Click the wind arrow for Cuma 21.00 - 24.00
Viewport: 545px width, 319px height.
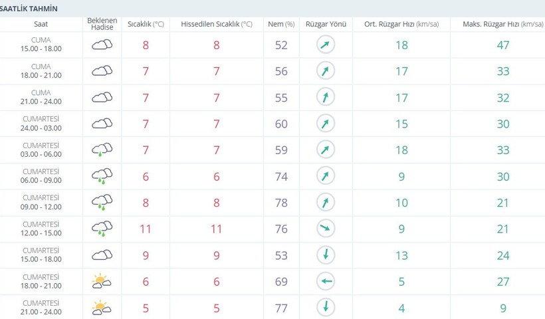326,97
